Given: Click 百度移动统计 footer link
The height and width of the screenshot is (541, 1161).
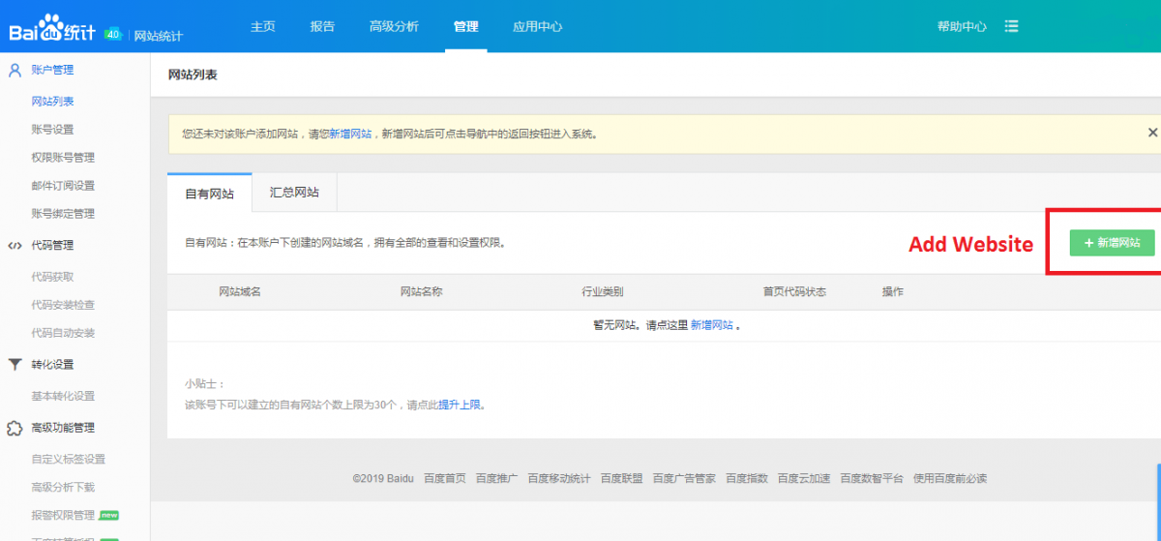Looking at the screenshot, I should (558, 478).
